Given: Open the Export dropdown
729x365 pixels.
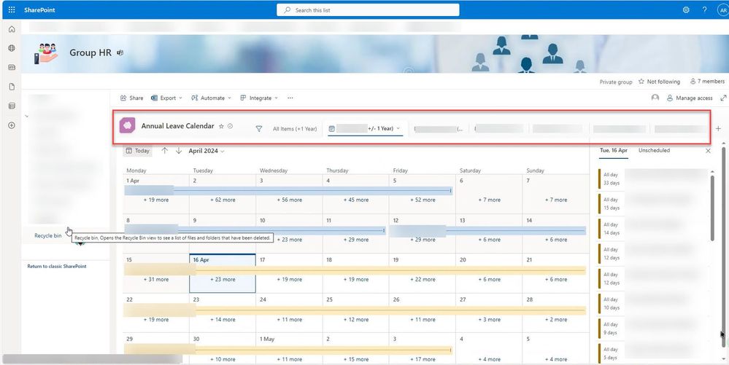Looking at the screenshot, I should 166,98.
